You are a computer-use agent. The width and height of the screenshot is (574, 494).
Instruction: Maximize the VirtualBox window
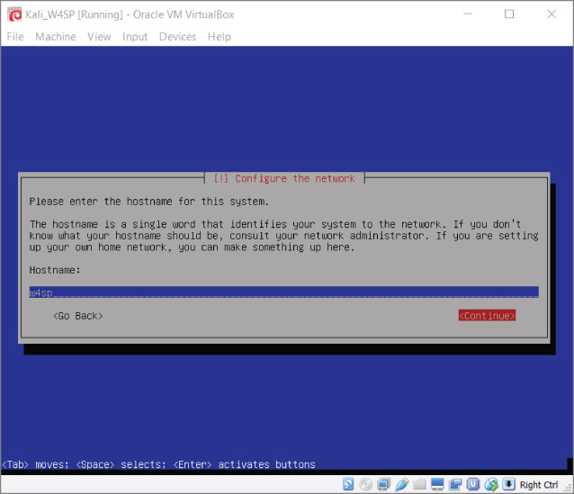point(509,13)
